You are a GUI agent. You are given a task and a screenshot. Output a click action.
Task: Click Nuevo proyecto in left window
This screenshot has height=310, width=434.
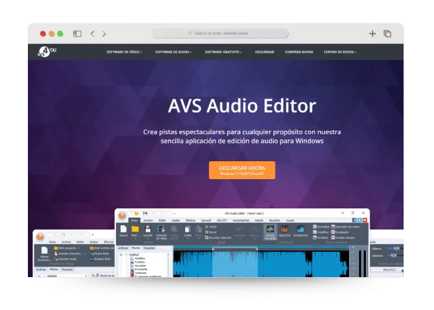[x=44, y=254]
